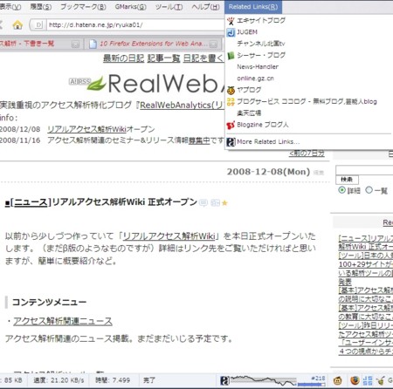Select Blogzine ブログ人 menu entry

point(308,125)
